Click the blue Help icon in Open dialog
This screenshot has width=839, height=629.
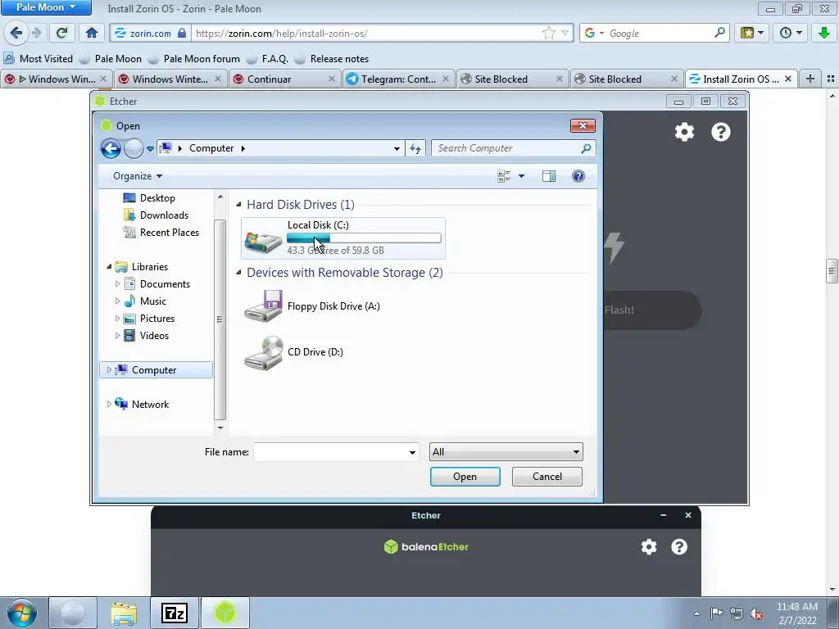click(578, 176)
